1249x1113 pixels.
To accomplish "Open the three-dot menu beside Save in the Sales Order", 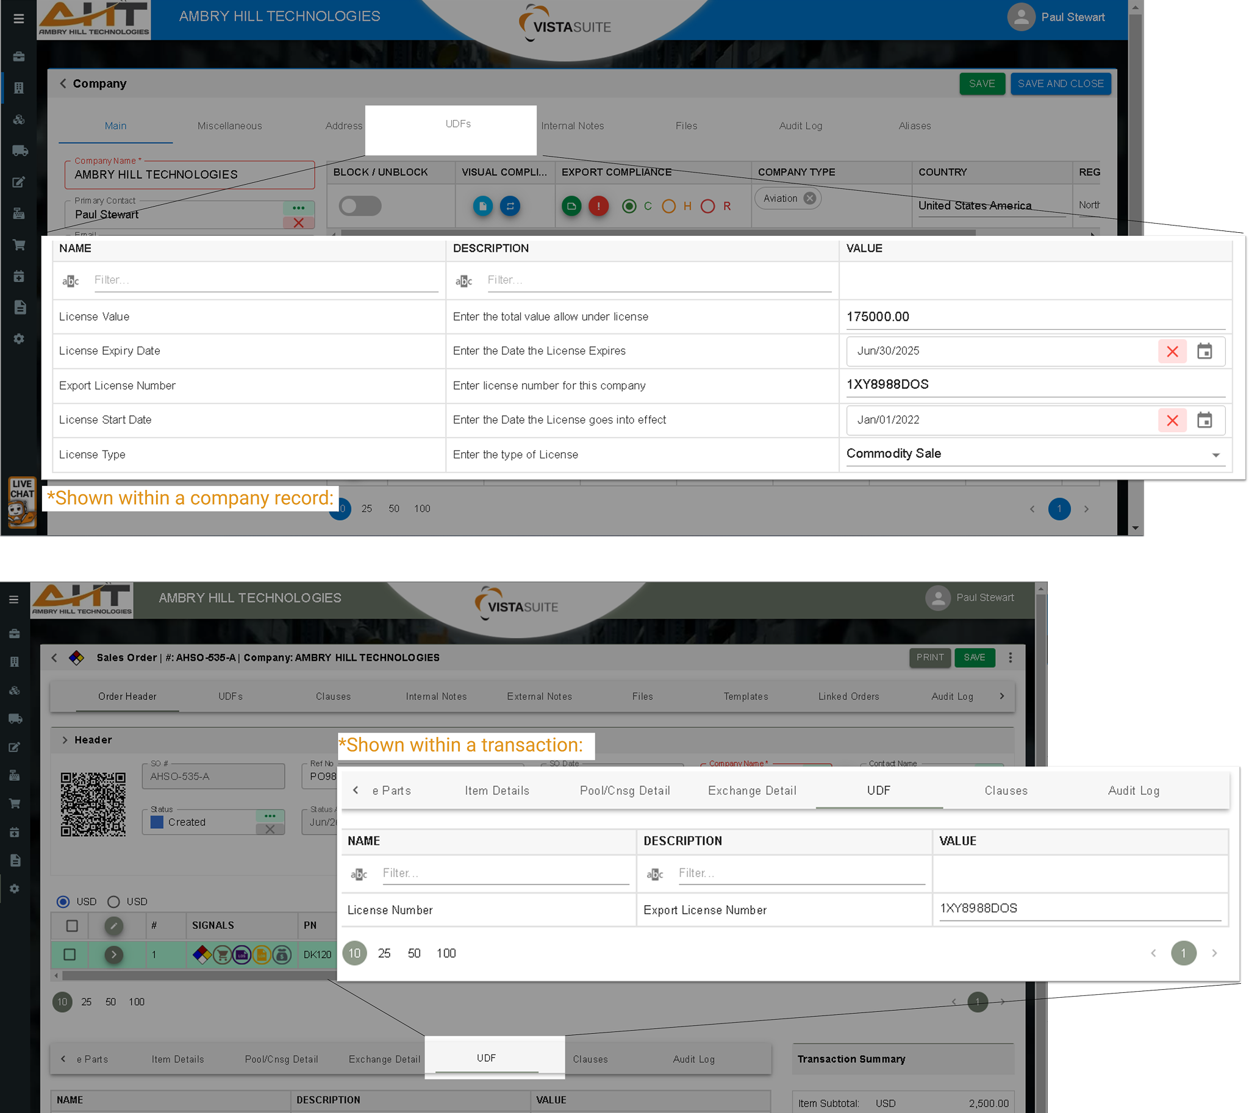I will pyautogui.click(x=1011, y=658).
